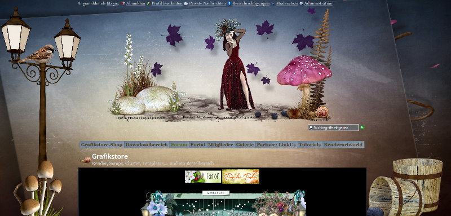Click the Abmelden logout icon
451x216 pixels.
point(123,3)
